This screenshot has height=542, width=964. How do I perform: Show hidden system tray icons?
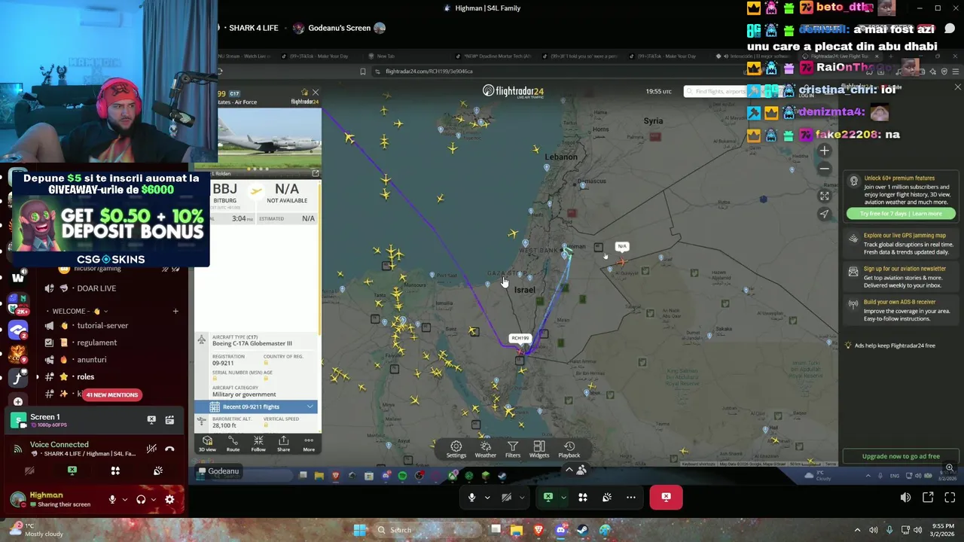tap(857, 530)
